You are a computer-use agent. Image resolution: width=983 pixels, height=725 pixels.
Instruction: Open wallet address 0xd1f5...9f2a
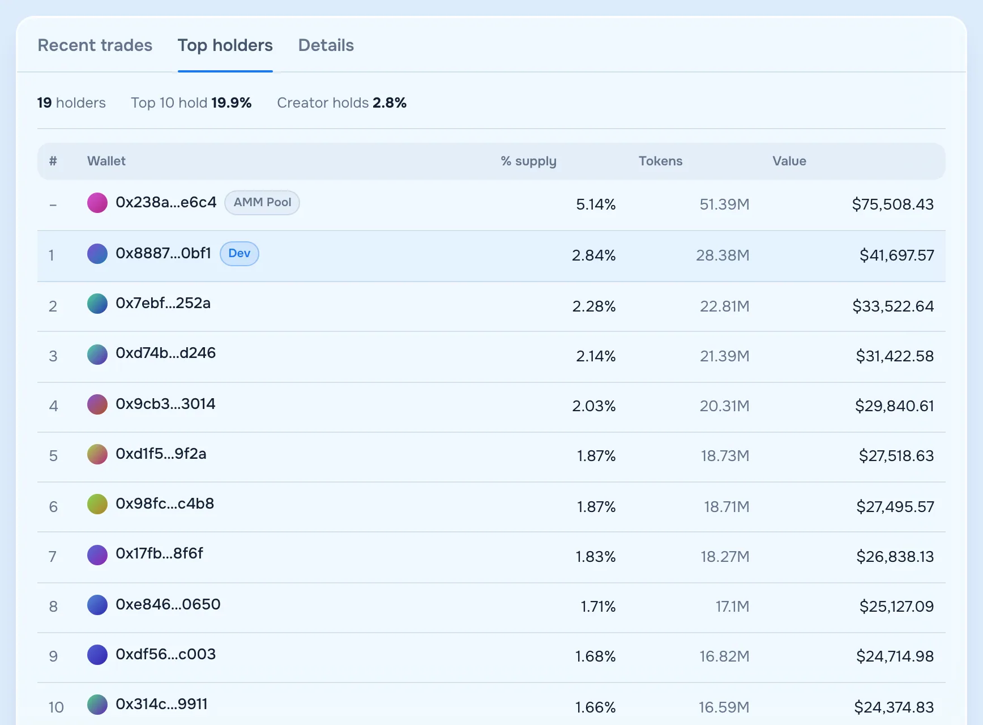(161, 454)
